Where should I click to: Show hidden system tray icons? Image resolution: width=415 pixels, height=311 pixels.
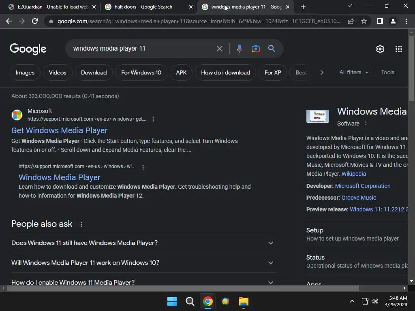[352, 301]
